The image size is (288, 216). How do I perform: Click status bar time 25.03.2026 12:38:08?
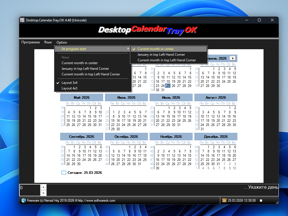(242, 201)
